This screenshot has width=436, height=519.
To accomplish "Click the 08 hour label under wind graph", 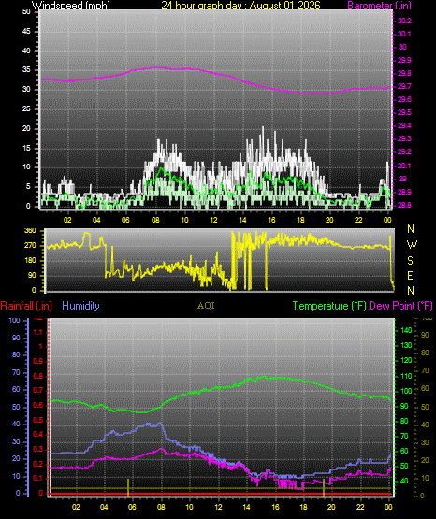I will (x=155, y=220).
